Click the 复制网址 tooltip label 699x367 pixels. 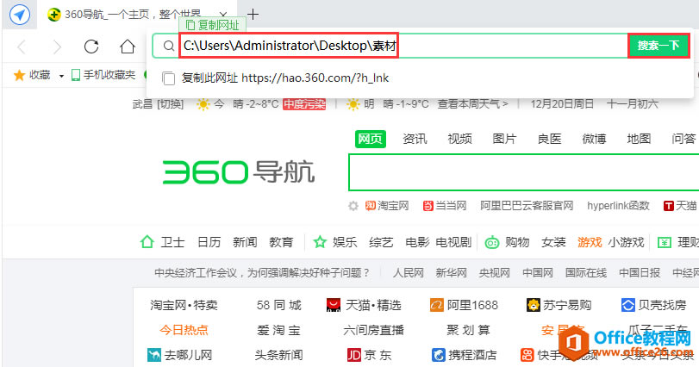[213, 25]
